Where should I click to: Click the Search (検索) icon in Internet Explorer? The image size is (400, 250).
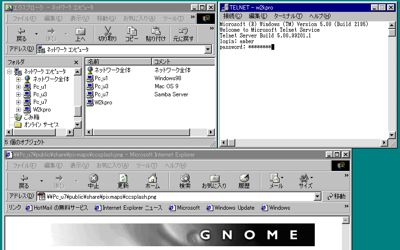point(185,178)
